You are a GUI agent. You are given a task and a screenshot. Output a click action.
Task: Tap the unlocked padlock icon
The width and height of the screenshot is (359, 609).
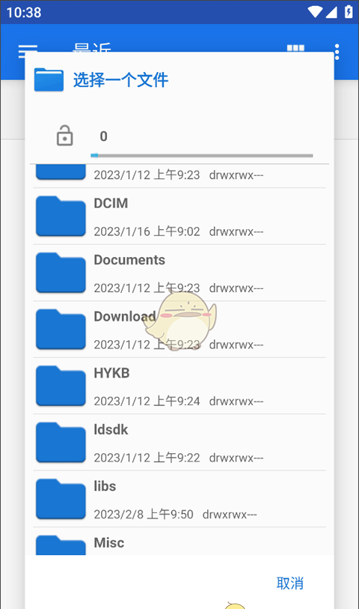(x=65, y=136)
